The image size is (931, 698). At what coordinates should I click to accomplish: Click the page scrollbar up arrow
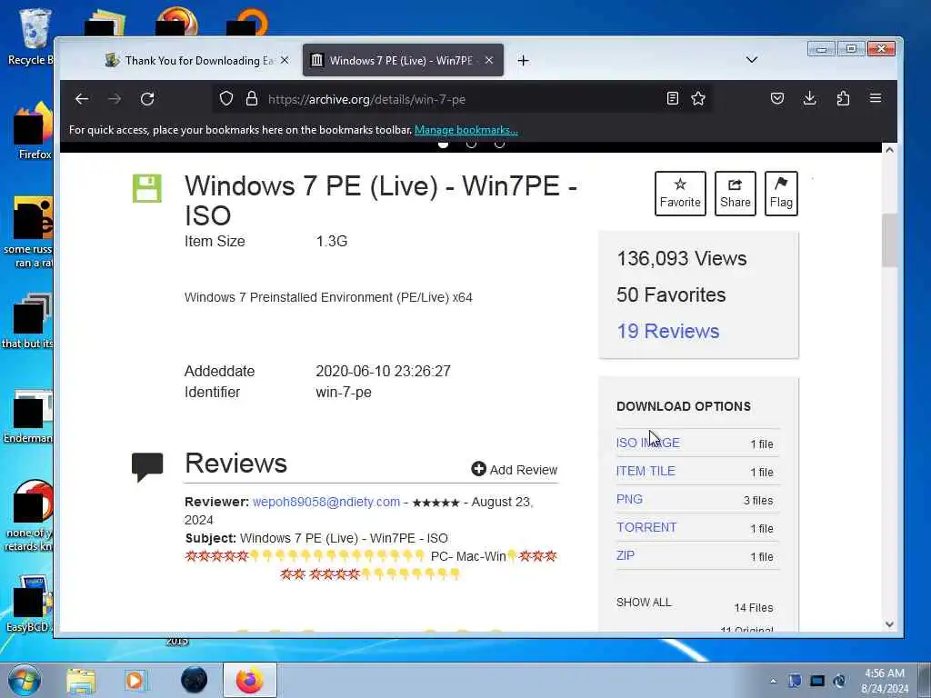(x=889, y=150)
